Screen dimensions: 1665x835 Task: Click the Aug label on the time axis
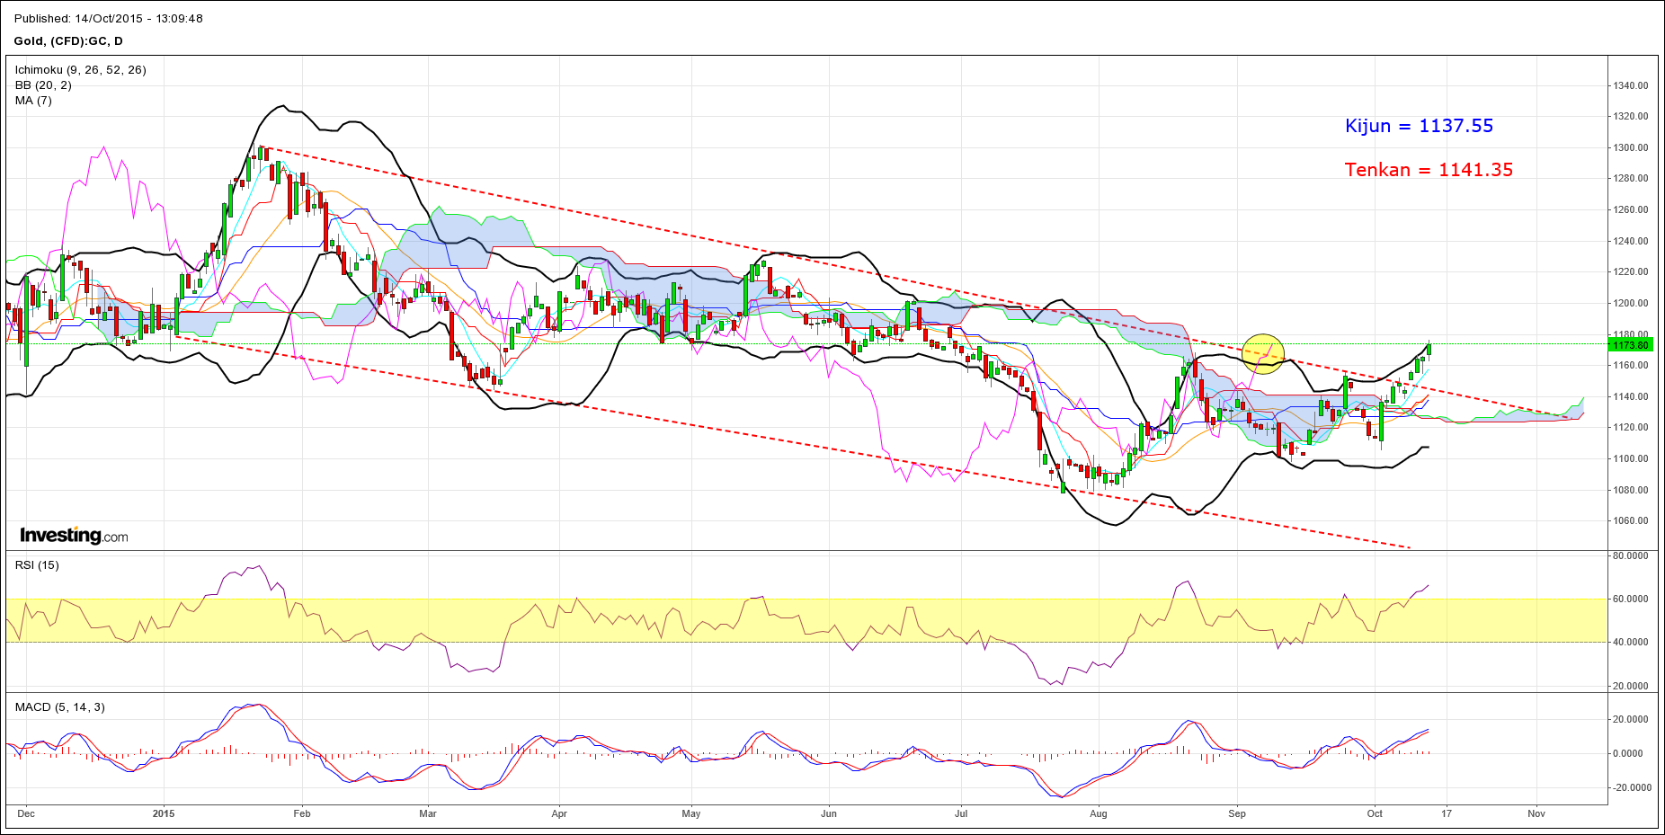(x=1099, y=814)
